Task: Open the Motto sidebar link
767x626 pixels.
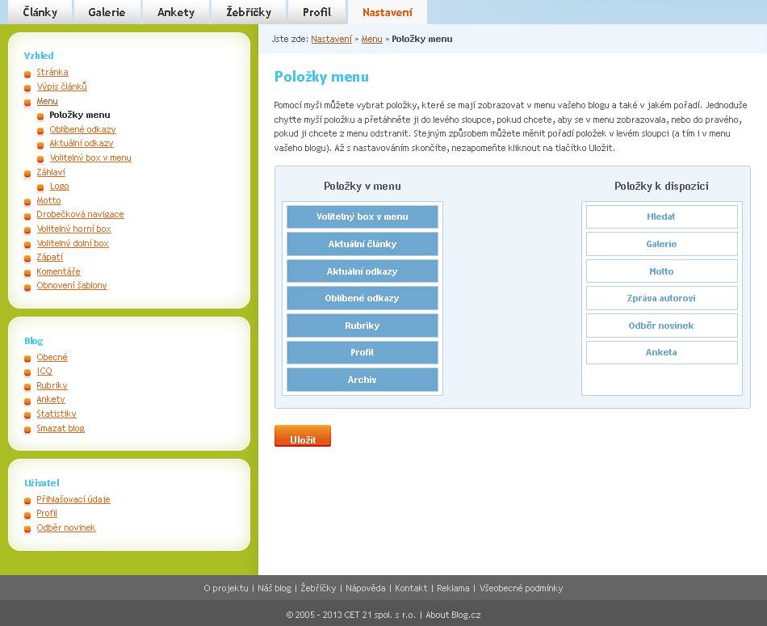Action: [x=49, y=200]
